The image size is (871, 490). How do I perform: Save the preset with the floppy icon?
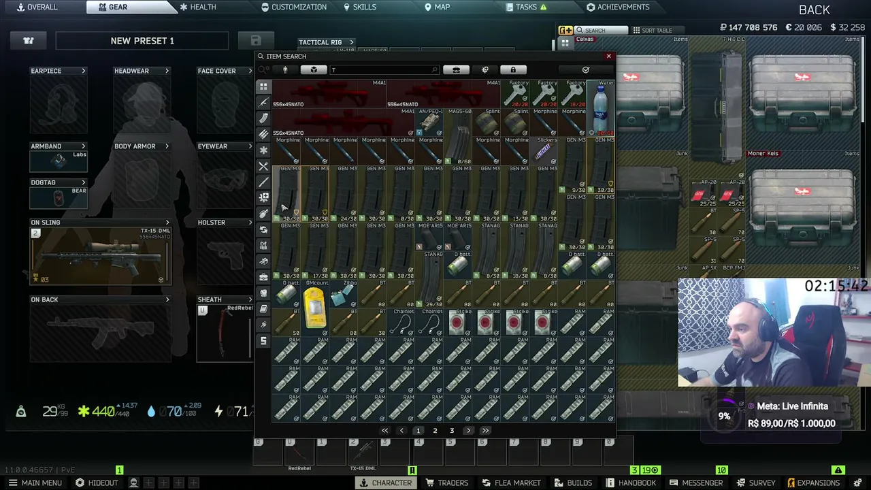pyautogui.click(x=256, y=41)
